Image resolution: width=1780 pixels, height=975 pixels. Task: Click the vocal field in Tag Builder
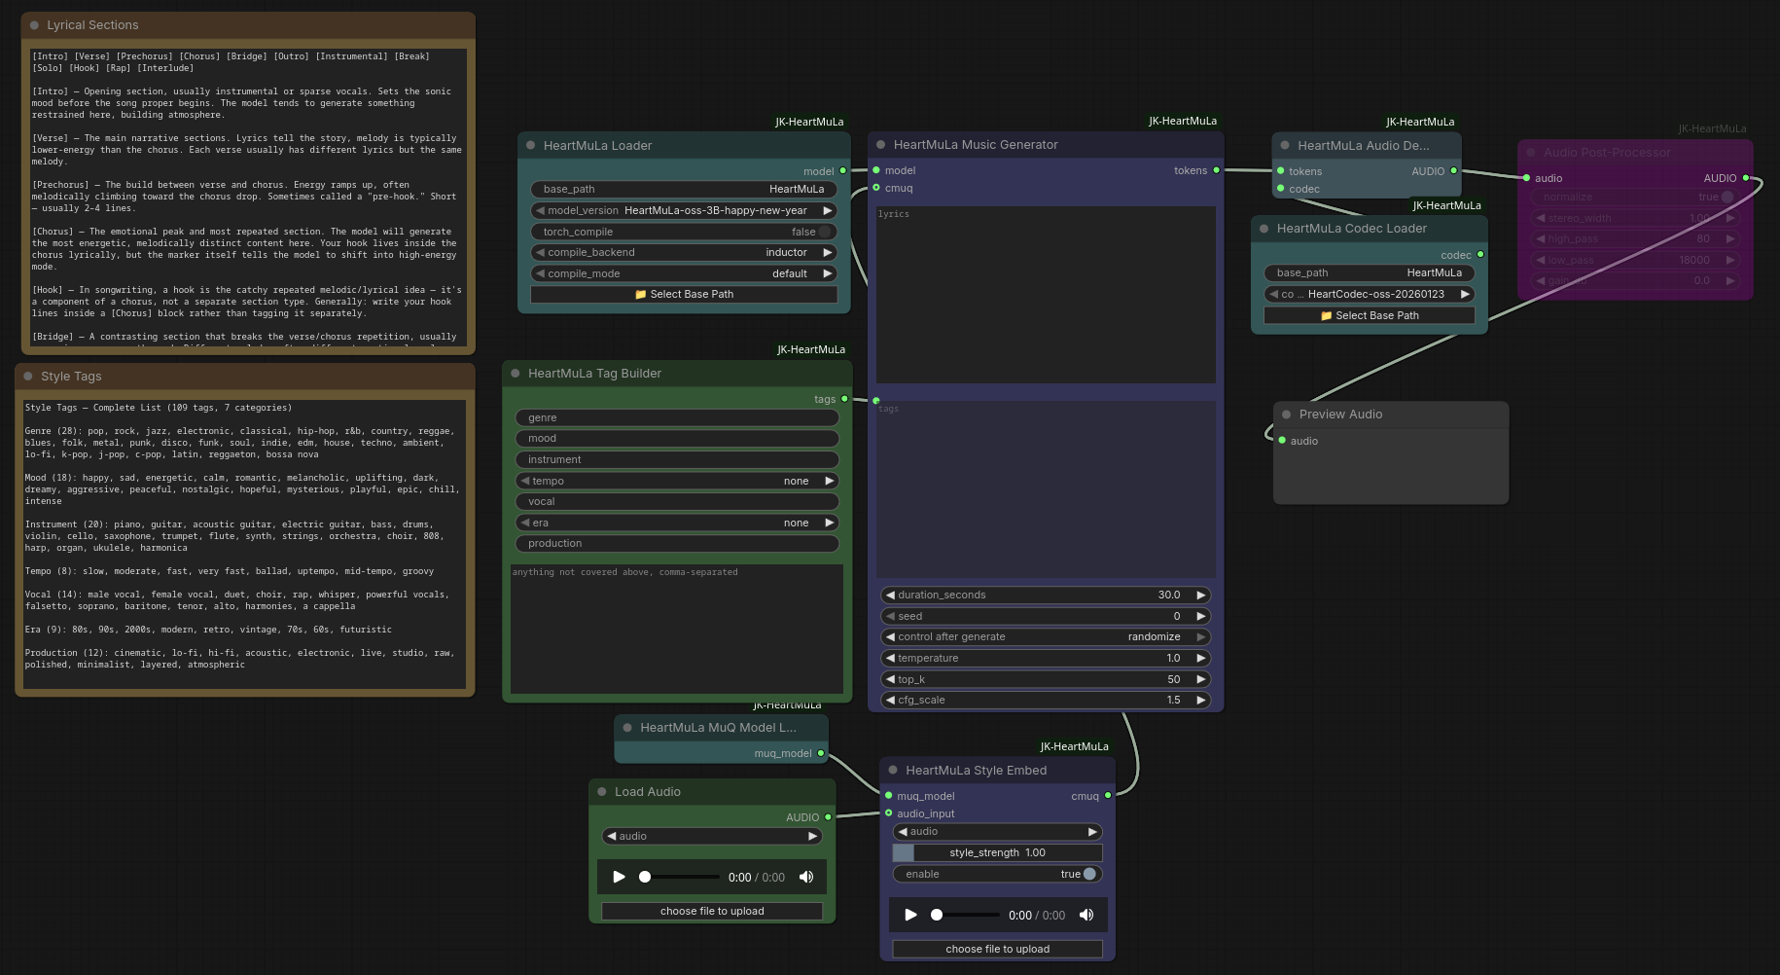pyautogui.click(x=677, y=501)
